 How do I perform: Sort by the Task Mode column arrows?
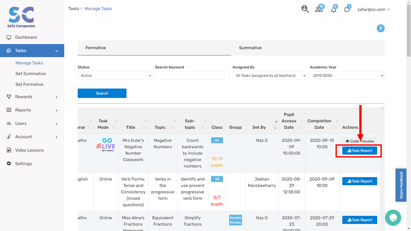(x=114, y=127)
